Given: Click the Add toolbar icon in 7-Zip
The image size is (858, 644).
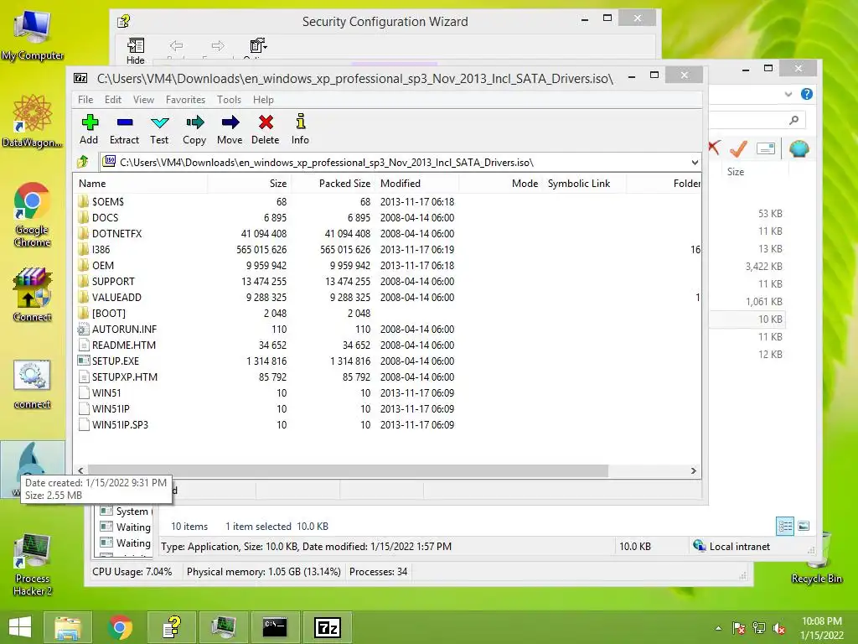Looking at the screenshot, I should pos(89,129).
